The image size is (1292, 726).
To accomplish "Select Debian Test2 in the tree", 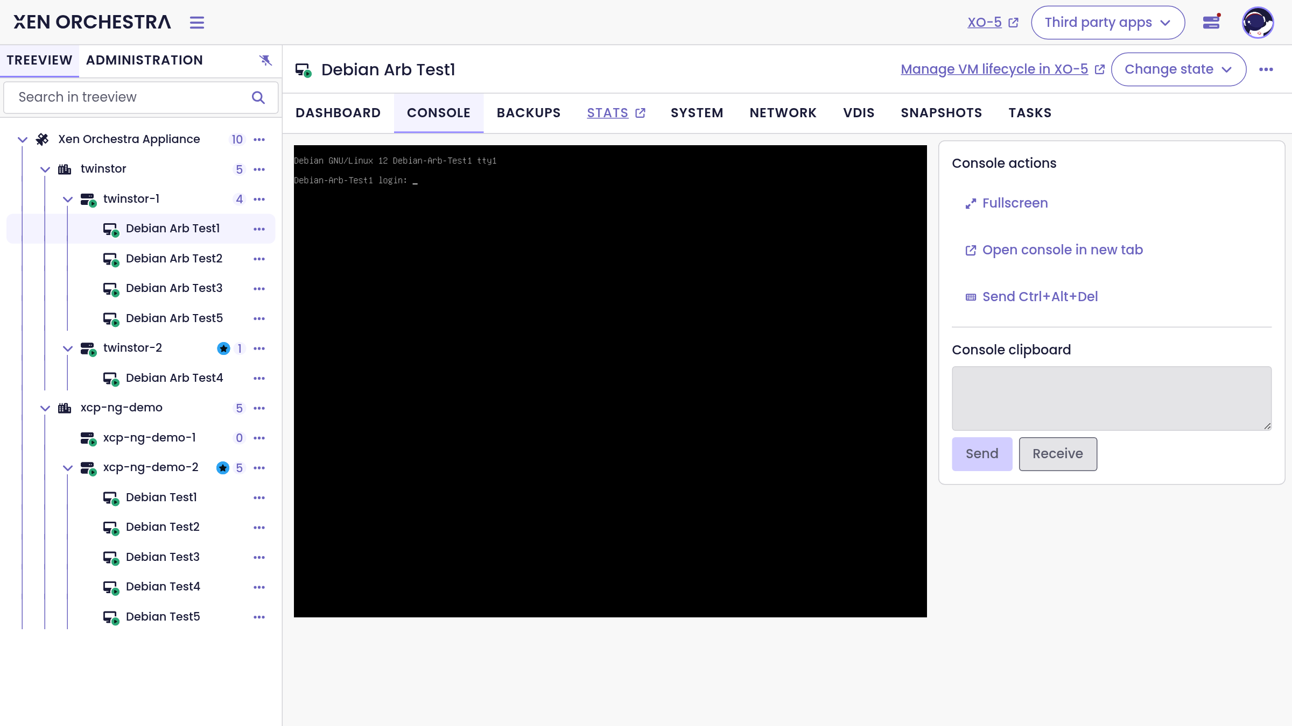I will point(141,528).
